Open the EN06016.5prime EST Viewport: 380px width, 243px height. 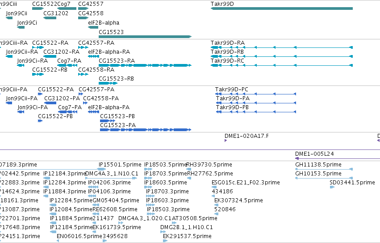(58, 241)
